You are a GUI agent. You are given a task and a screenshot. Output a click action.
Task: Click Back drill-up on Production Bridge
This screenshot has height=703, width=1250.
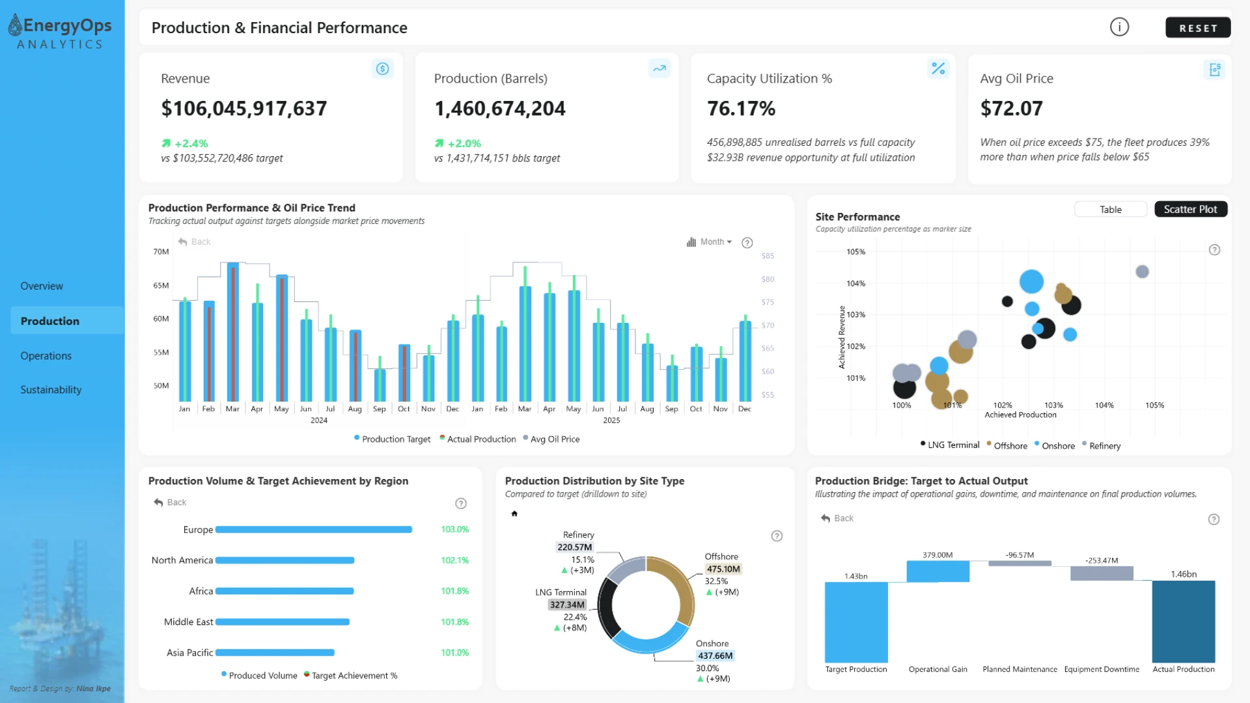(x=837, y=519)
